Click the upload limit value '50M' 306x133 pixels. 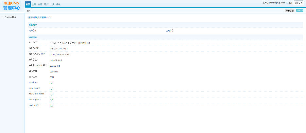click(x=52, y=77)
